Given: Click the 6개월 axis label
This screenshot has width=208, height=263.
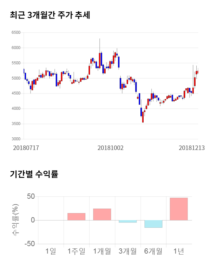Looking at the screenshot, I should click(153, 251).
